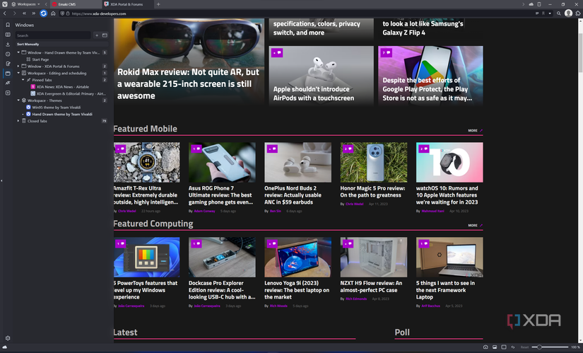Click MORE link for Featured Computing
Viewport: 583px width, 353px height.
pos(475,225)
